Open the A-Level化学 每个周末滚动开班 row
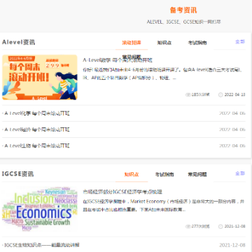 tap(124, 113)
